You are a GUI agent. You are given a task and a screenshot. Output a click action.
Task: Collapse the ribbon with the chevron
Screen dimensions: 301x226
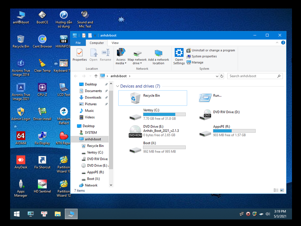[x=277, y=43]
